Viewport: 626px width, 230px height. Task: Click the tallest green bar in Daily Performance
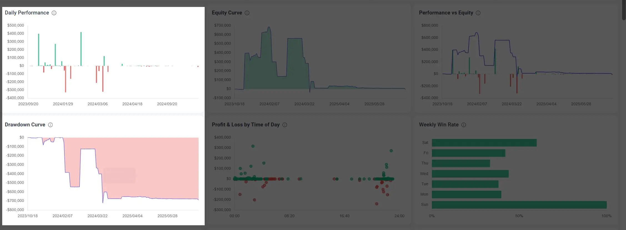[x=81, y=49]
